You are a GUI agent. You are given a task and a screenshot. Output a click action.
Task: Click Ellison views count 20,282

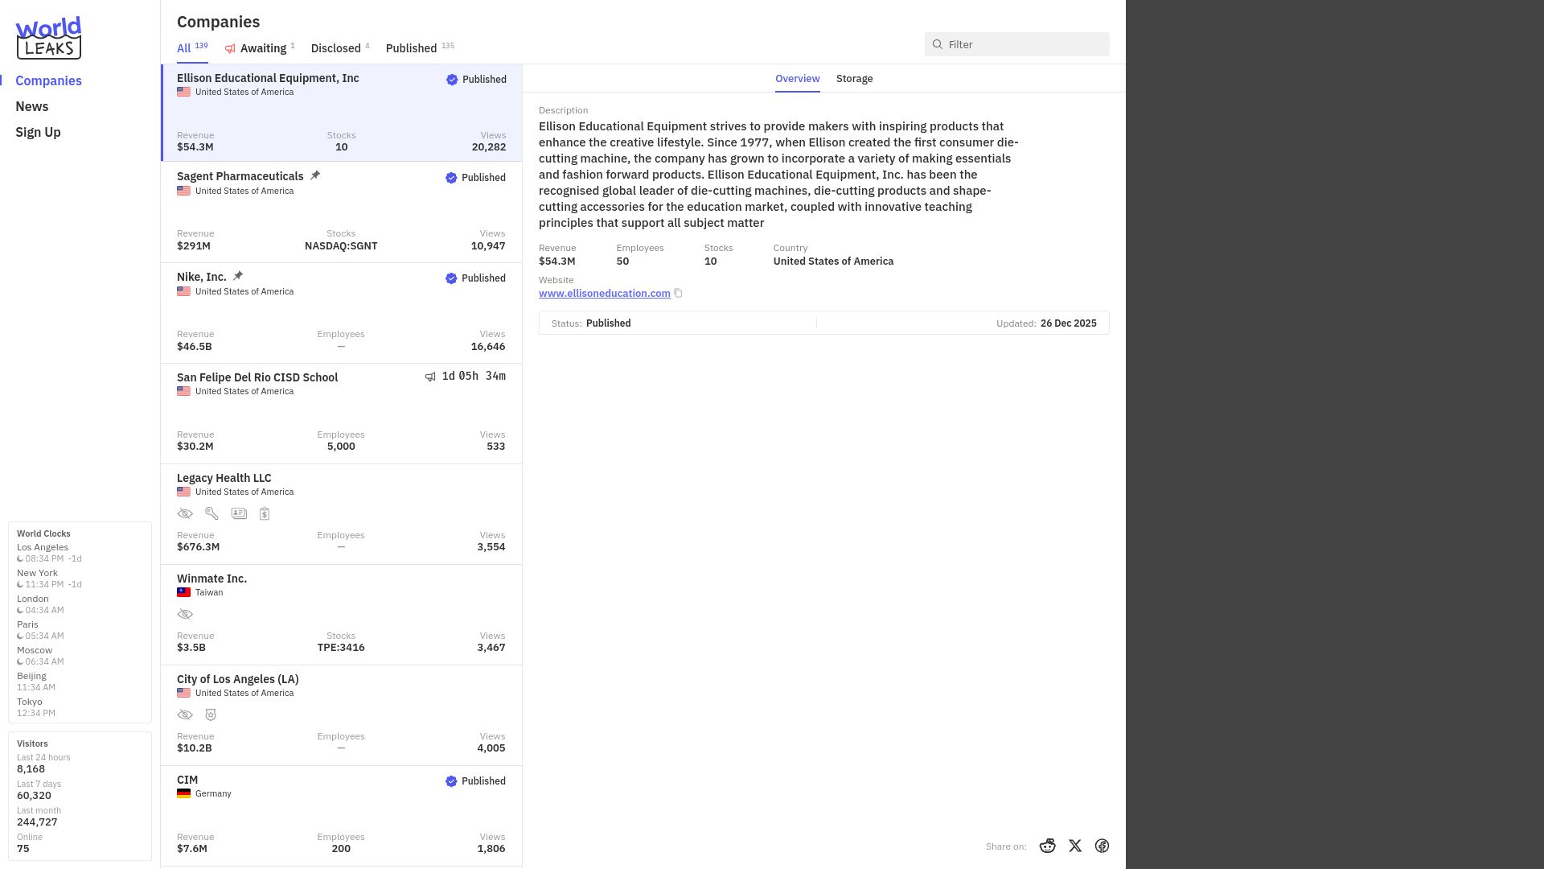pos(489,147)
